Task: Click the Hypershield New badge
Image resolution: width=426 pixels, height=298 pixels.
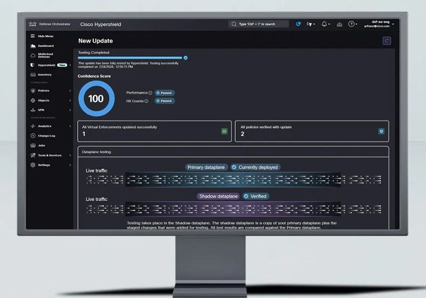Action: pyautogui.click(x=62, y=65)
